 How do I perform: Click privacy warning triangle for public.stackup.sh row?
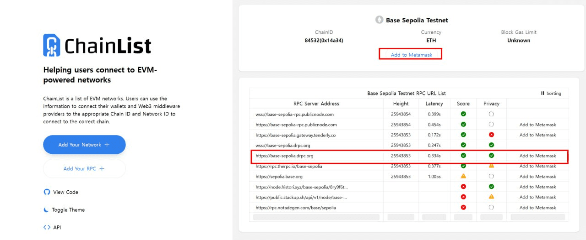click(491, 197)
